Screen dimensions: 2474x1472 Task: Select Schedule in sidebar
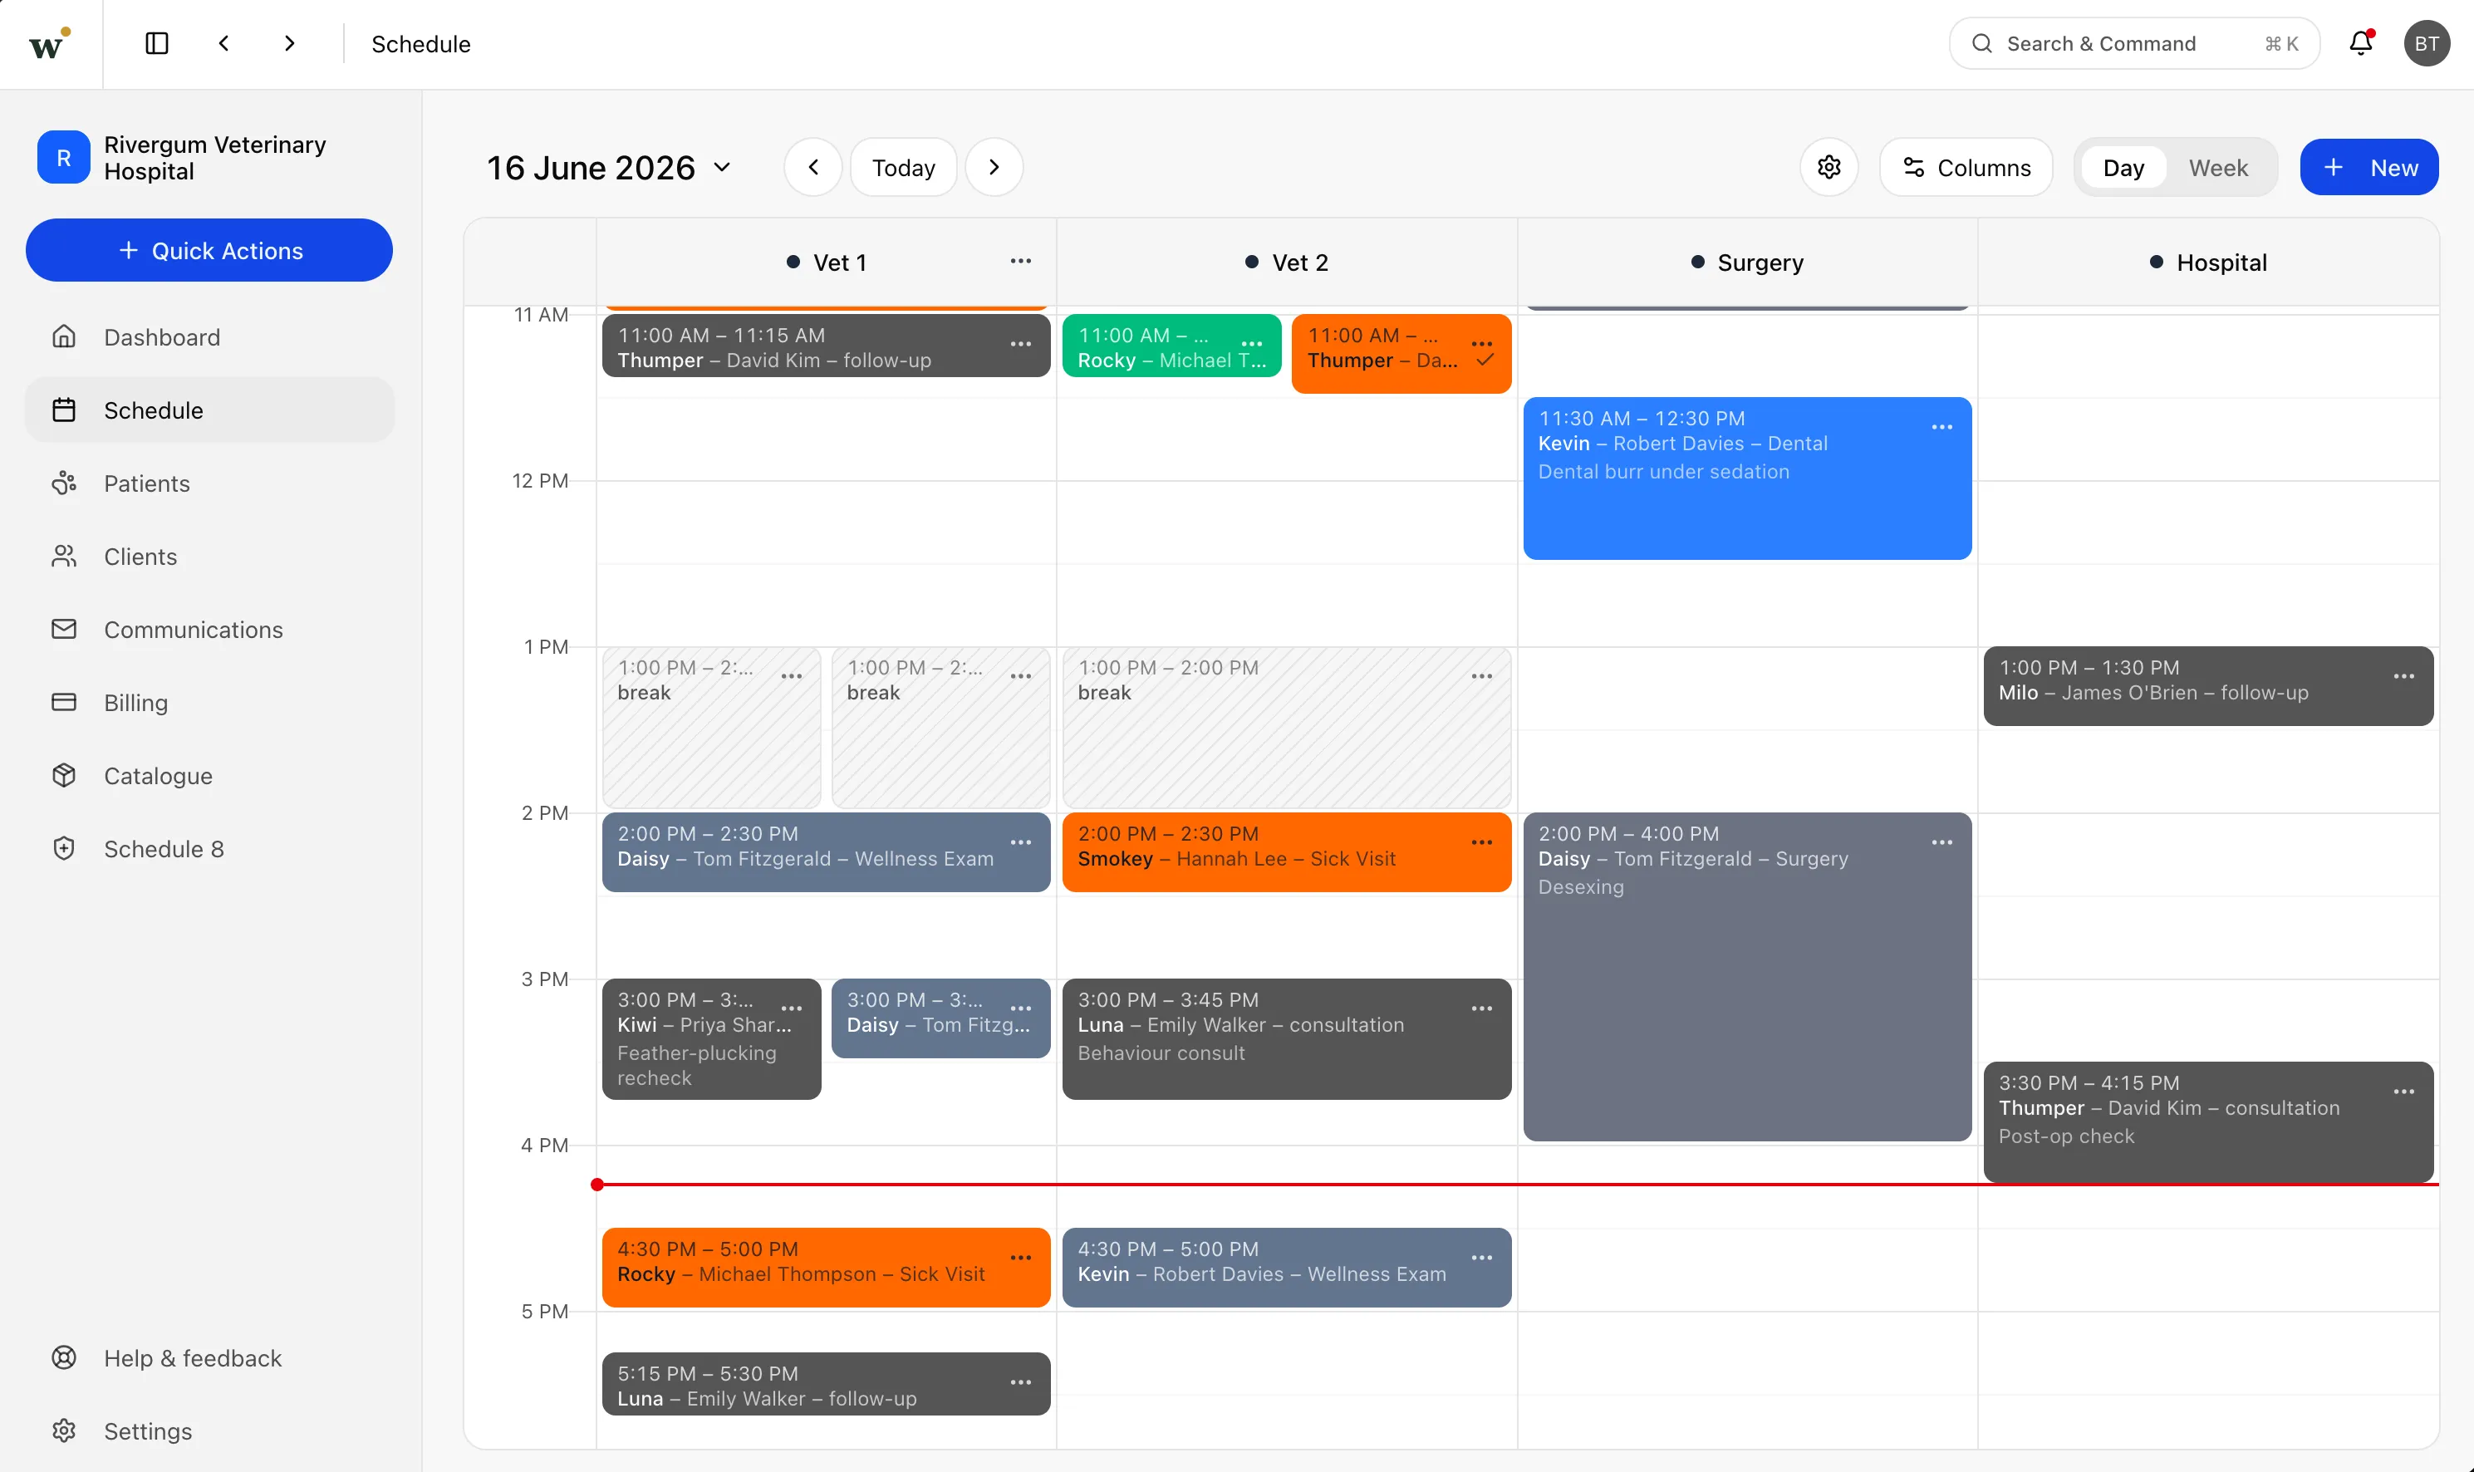tap(209, 410)
